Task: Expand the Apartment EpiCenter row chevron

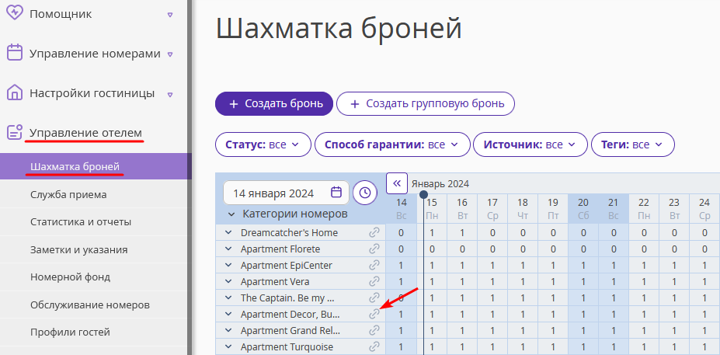Action: tap(228, 265)
